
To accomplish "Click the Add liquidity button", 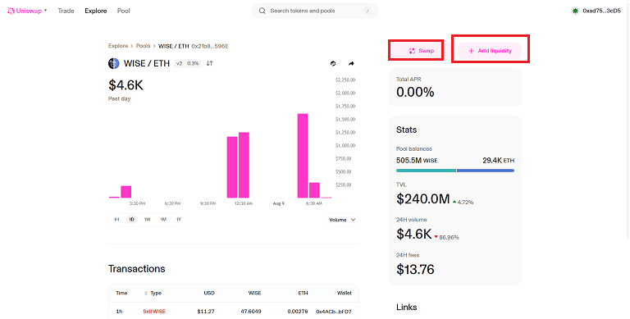I will (x=490, y=51).
